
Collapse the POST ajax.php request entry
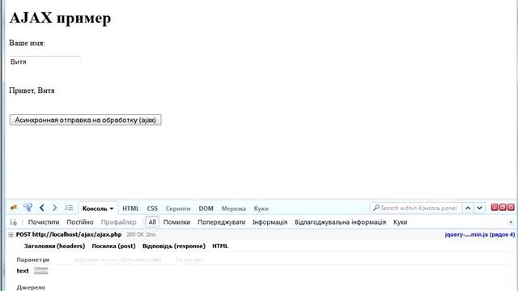[x=11, y=234]
